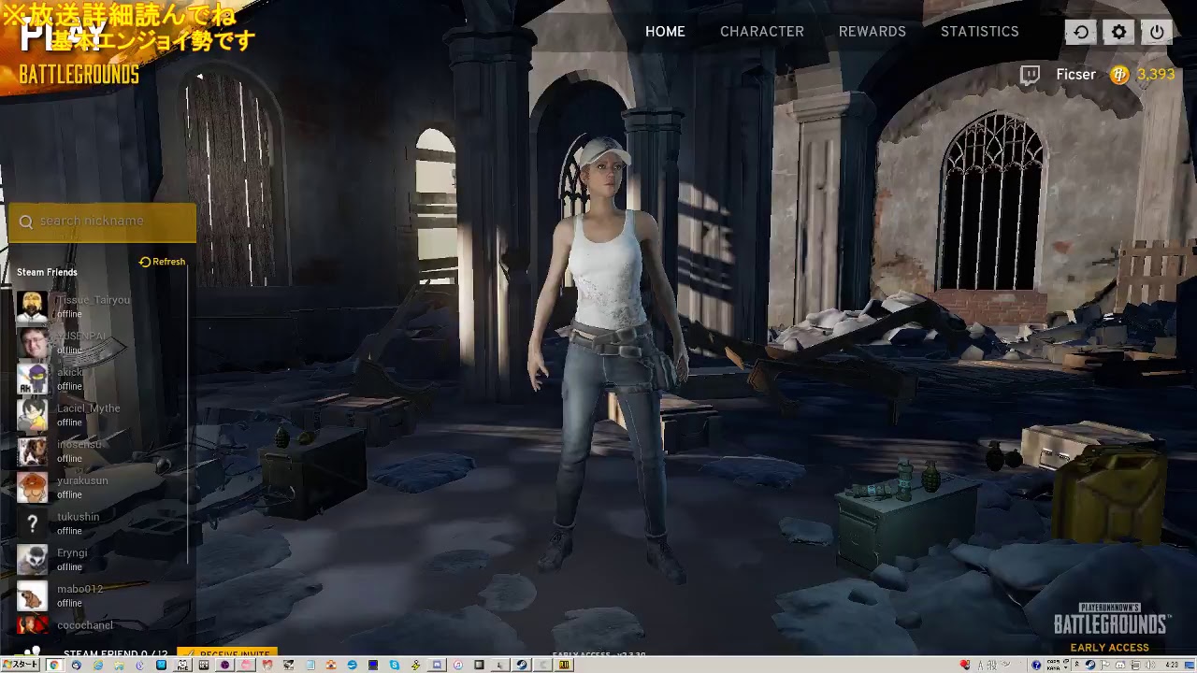Launch Internet Explorer from taskbar
This screenshot has height=673, width=1197.
pos(97,665)
